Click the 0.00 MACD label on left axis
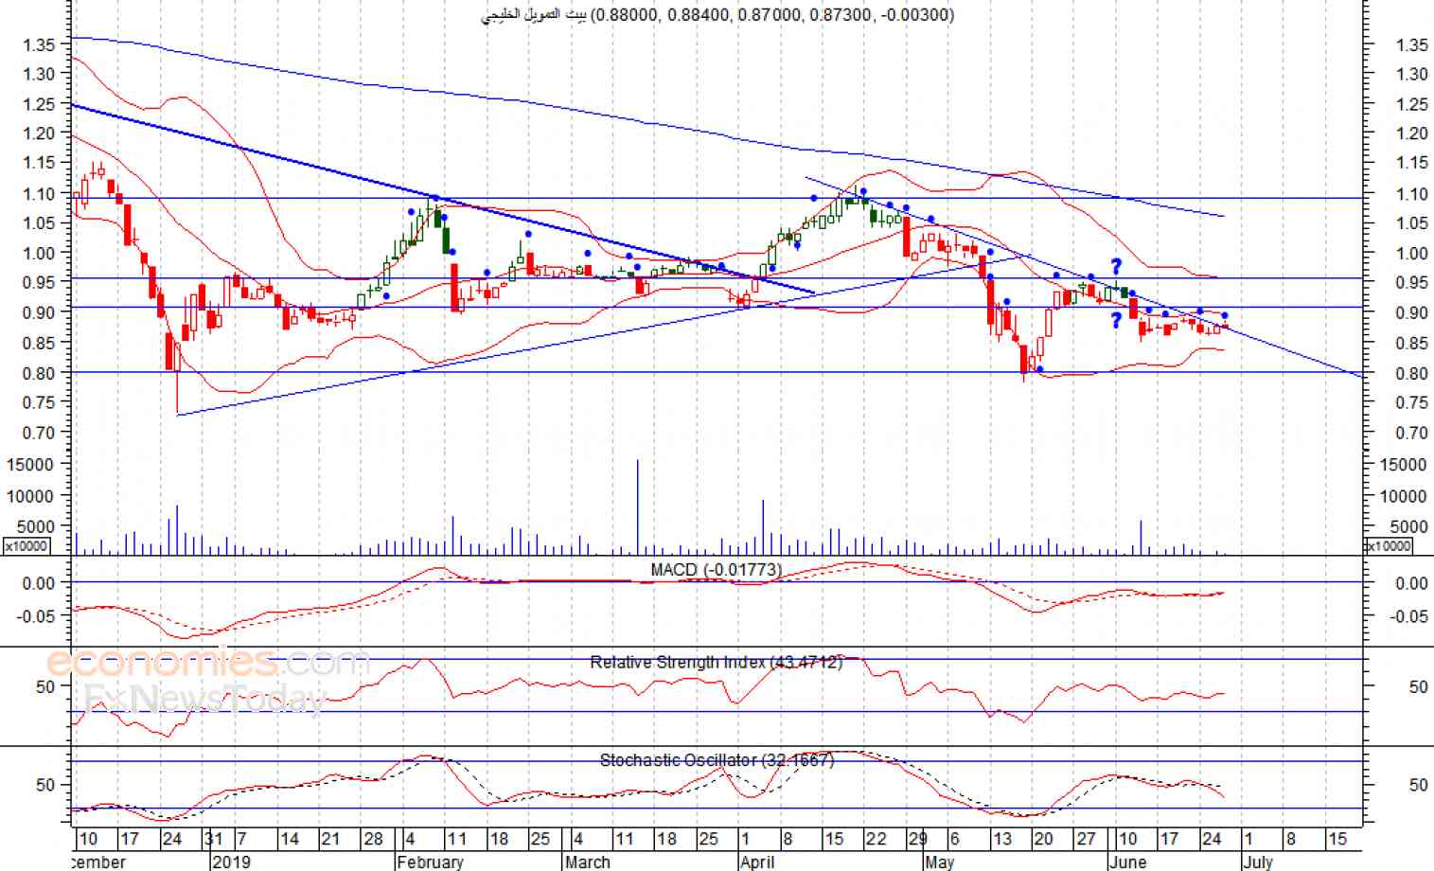This screenshot has width=1434, height=871. (x=39, y=583)
